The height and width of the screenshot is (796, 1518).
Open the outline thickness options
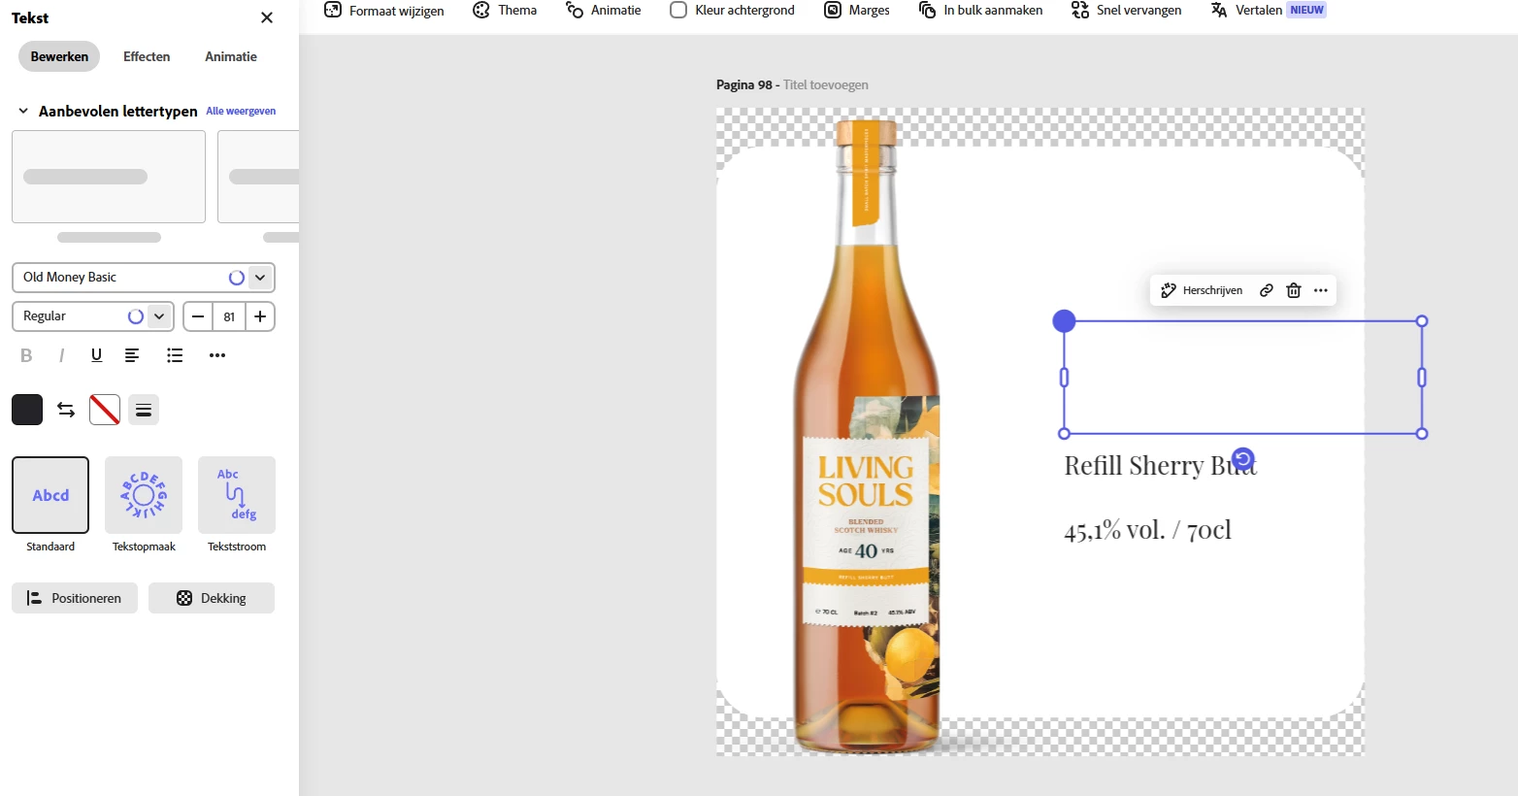pos(144,410)
